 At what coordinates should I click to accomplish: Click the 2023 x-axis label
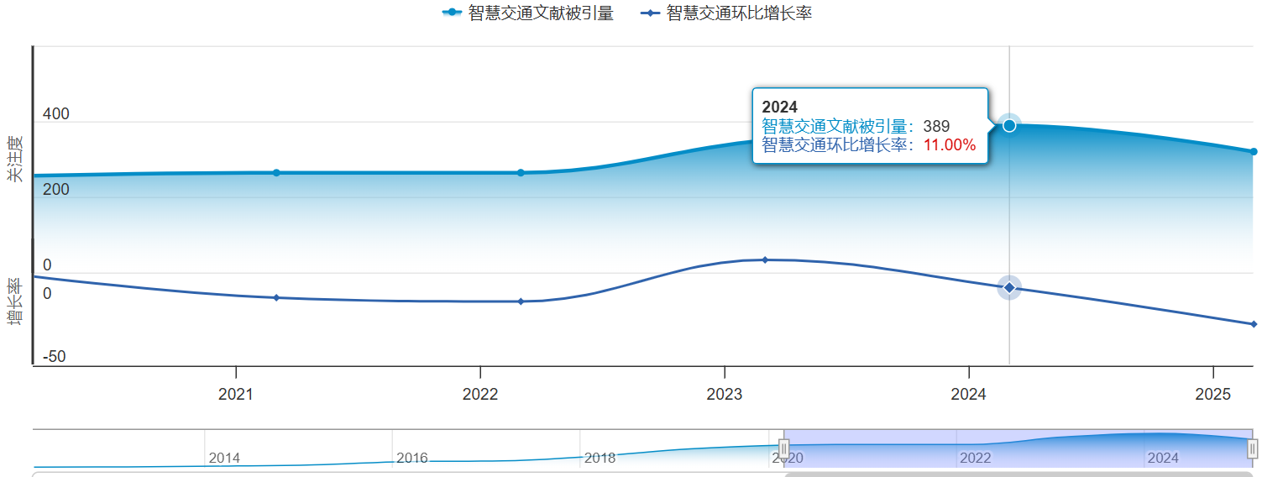[724, 394]
